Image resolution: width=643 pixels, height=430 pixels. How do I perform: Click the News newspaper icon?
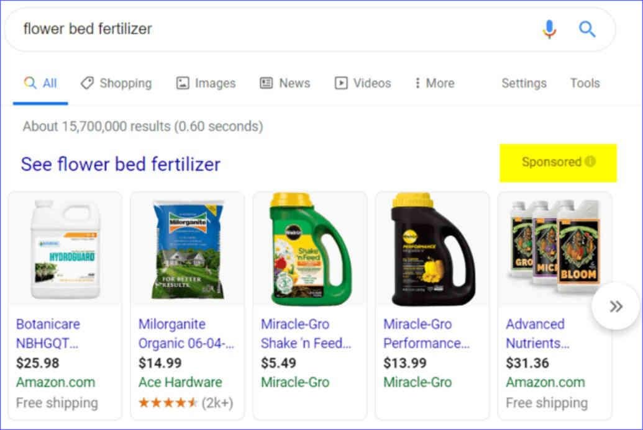click(267, 83)
